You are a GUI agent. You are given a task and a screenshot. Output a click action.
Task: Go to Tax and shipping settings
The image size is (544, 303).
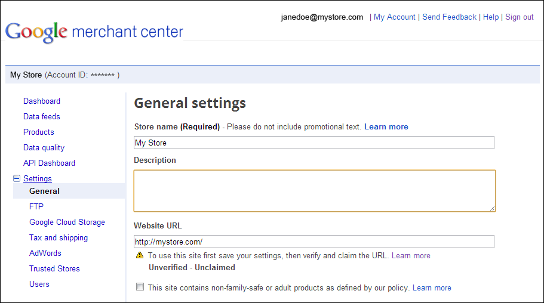pos(59,238)
